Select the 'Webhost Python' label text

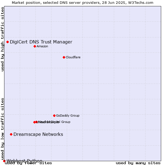(x=24, y=161)
